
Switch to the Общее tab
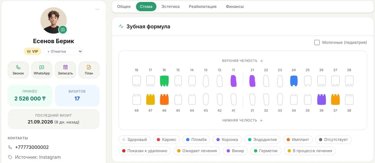click(x=124, y=6)
